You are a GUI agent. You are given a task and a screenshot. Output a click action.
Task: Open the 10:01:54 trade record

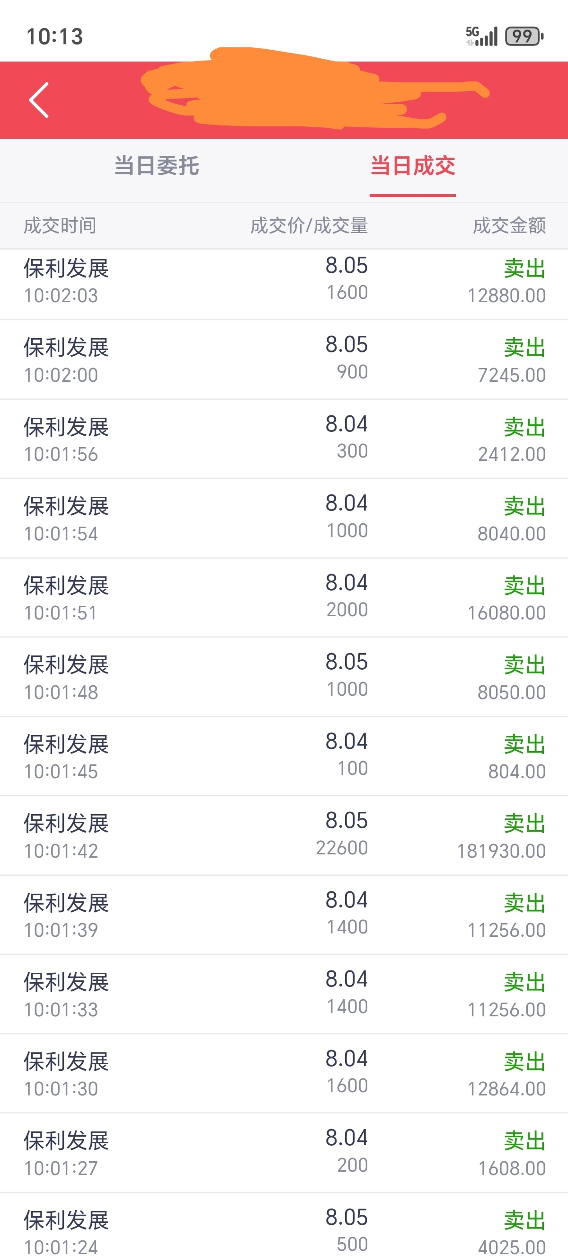coord(284,518)
